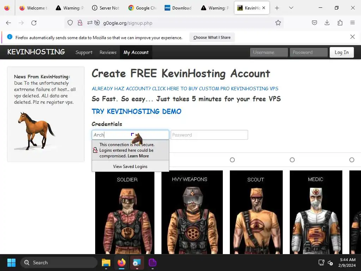The width and height of the screenshot is (361, 271).
Task: Select the MEDIC character card
Action: click(x=316, y=212)
